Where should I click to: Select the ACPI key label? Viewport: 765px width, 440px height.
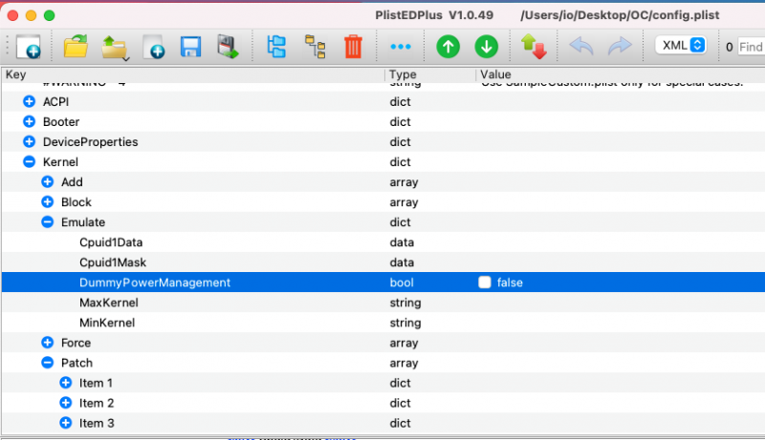click(55, 102)
